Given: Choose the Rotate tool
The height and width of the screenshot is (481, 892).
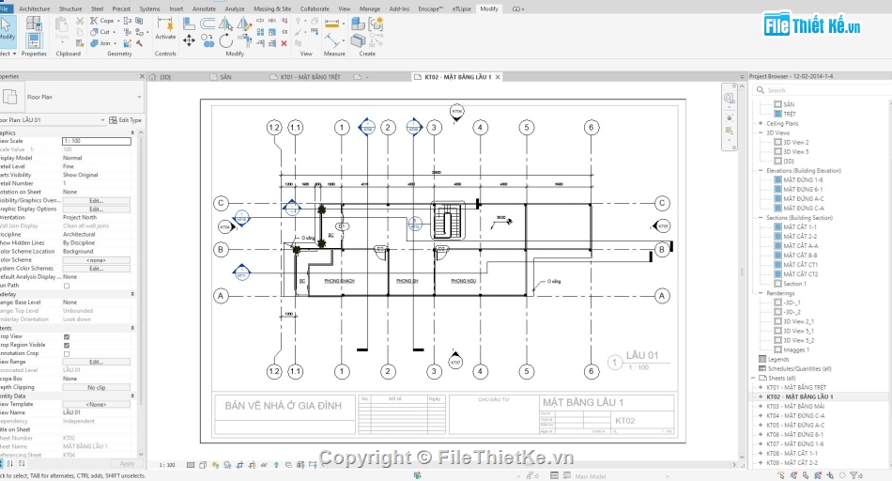Looking at the screenshot, I should coord(226,41).
